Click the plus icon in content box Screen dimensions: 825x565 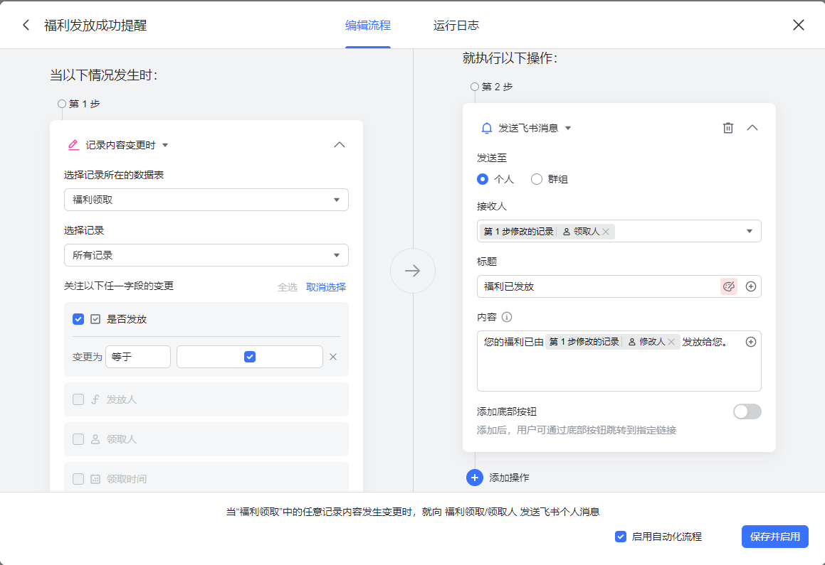[750, 342]
